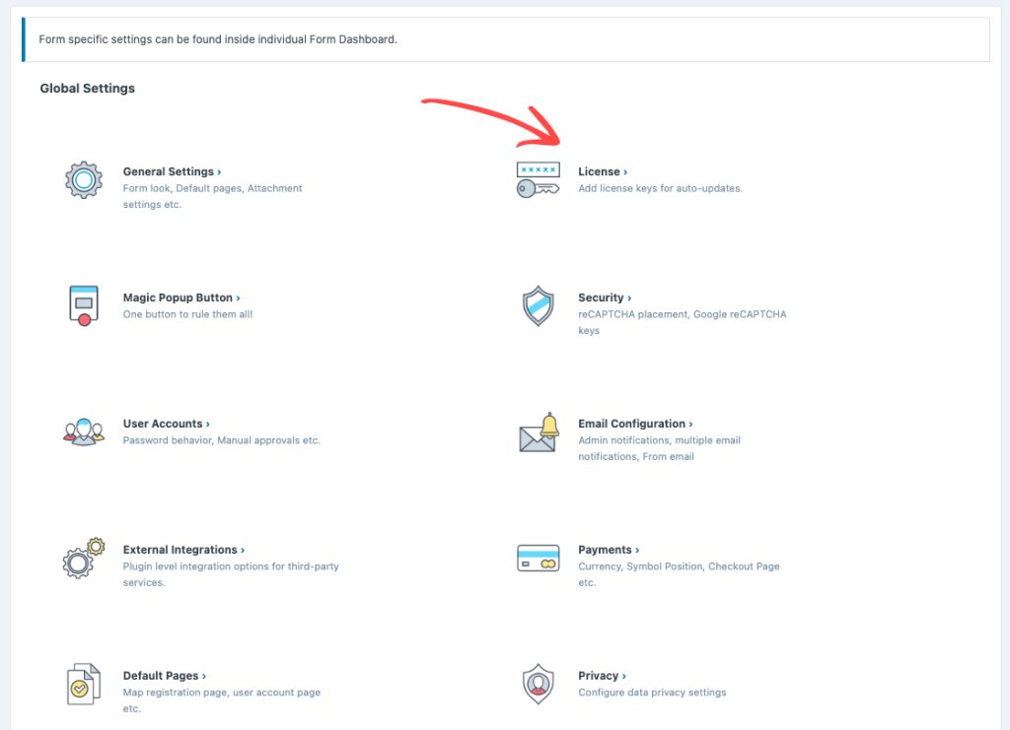Open External Integrations link
The width and height of the screenshot is (1010, 730).
point(183,550)
